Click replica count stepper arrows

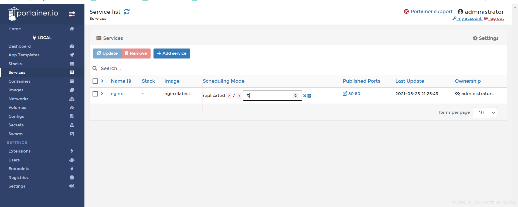[x=296, y=96]
